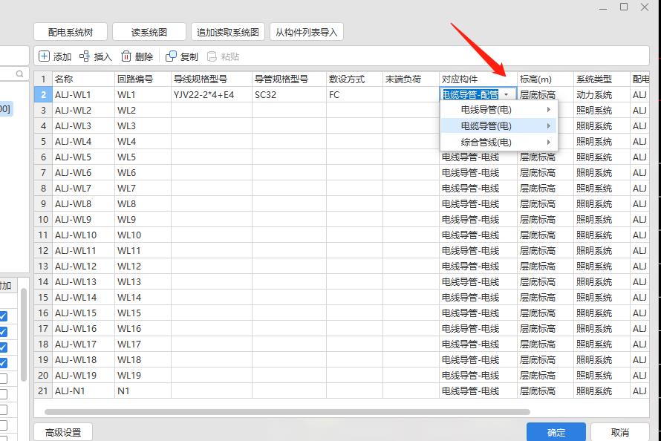Select 综合管线(电) in dropdown menu
Screen dimensions: 661x441
coord(498,143)
